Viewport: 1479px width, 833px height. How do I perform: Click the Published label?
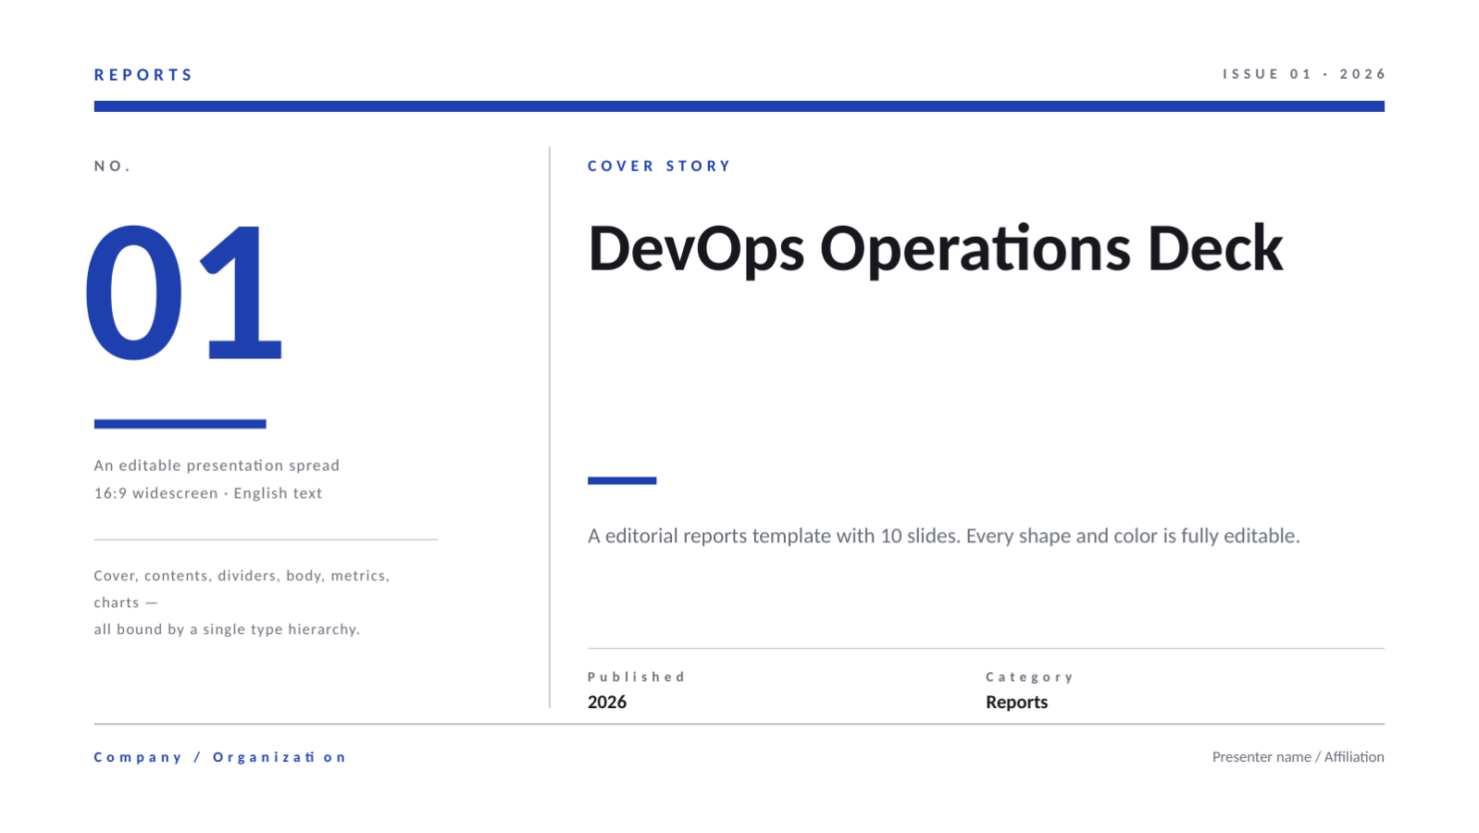click(x=636, y=678)
